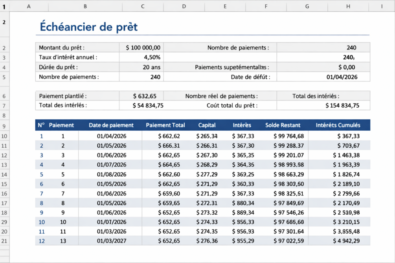Select column D header
Viewport: 395px width, 263px height.
point(184,7)
